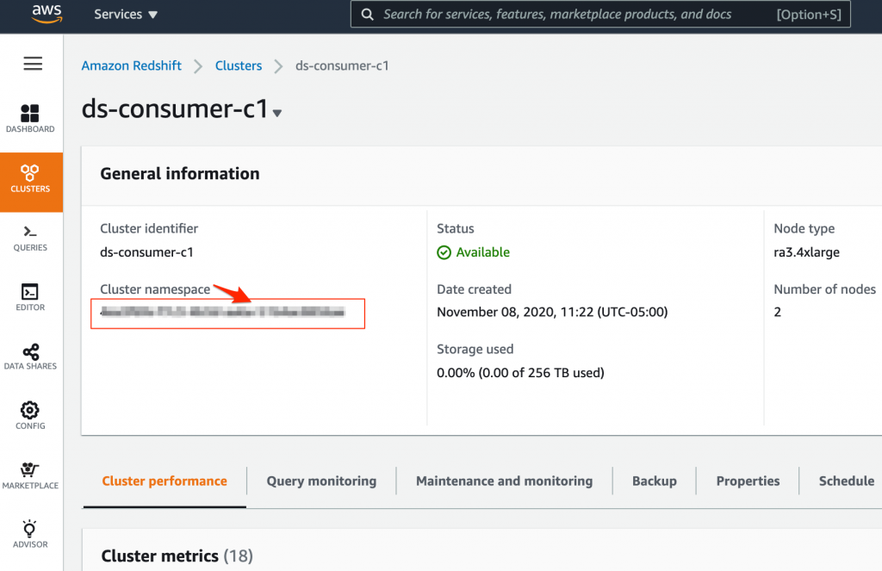Viewport: 882px width, 571px height.
Task: Switch to Maintenance and monitoring tab
Action: click(x=504, y=481)
